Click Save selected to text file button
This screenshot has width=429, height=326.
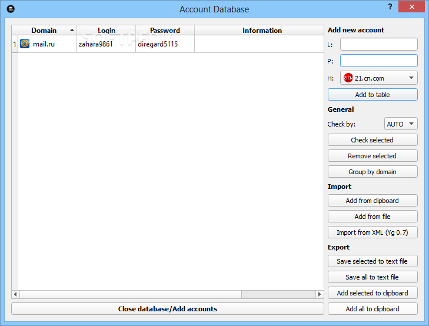click(373, 261)
